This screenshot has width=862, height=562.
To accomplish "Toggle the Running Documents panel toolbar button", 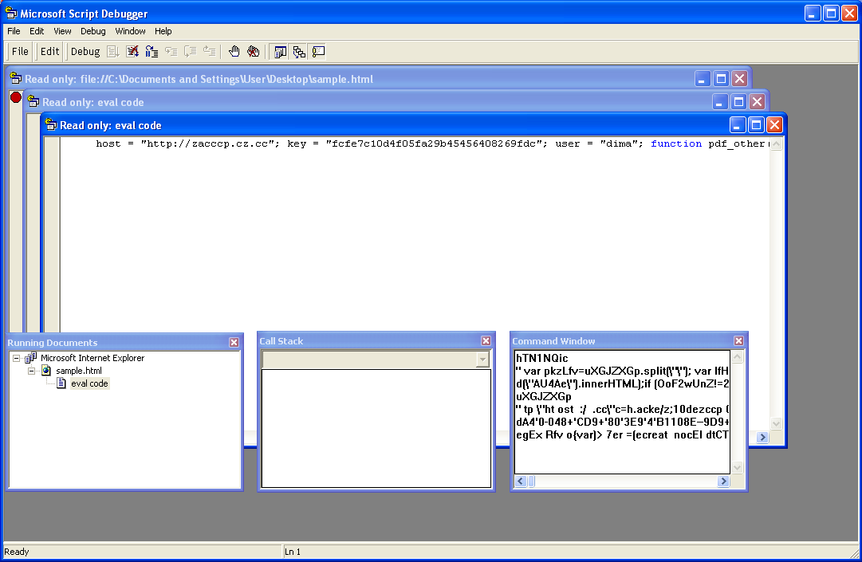I will pos(280,52).
